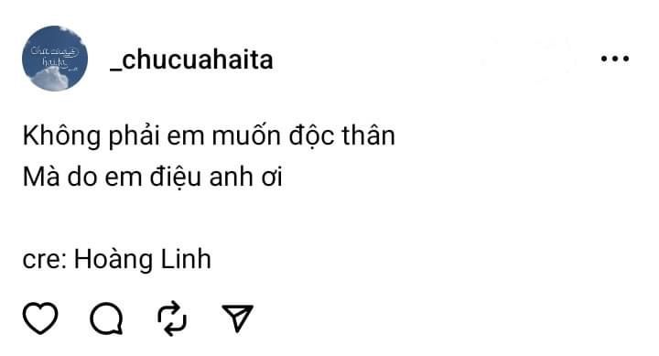Share the post with the paper plane icon
The width and height of the screenshot is (659, 356).
(237, 318)
